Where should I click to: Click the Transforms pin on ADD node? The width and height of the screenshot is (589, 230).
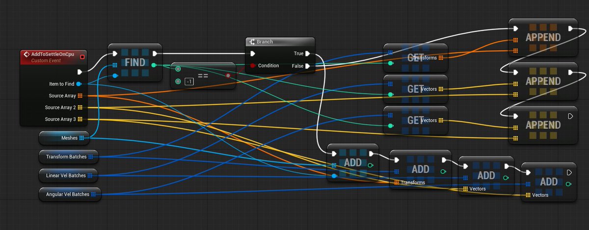397,182
